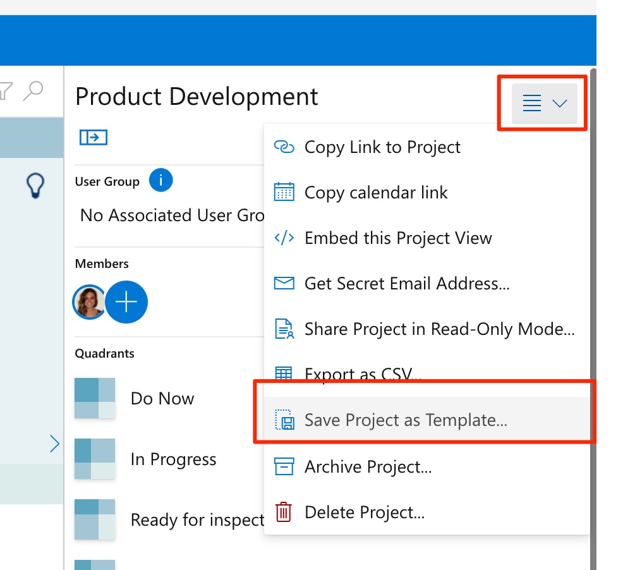Image resolution: width=623 pixels, height=570 pixels.
Task: Click the filter funnel icon
Action: 5,91
